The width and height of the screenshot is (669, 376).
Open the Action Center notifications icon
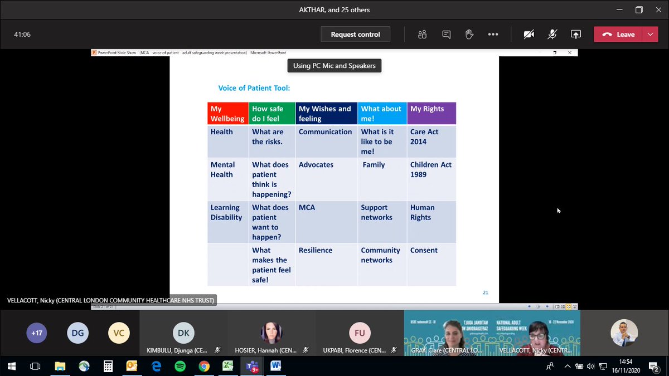coord(655,366)
